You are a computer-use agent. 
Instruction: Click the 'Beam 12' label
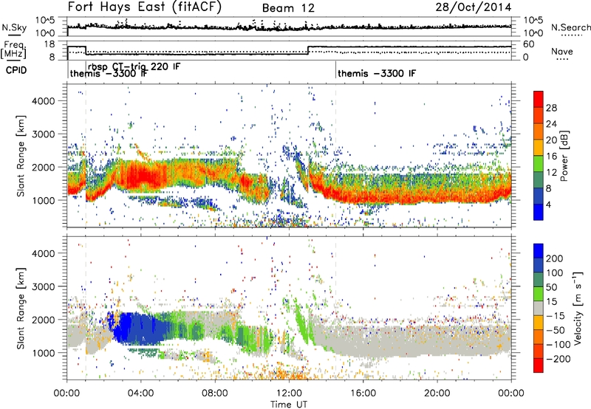coord(288,8)
